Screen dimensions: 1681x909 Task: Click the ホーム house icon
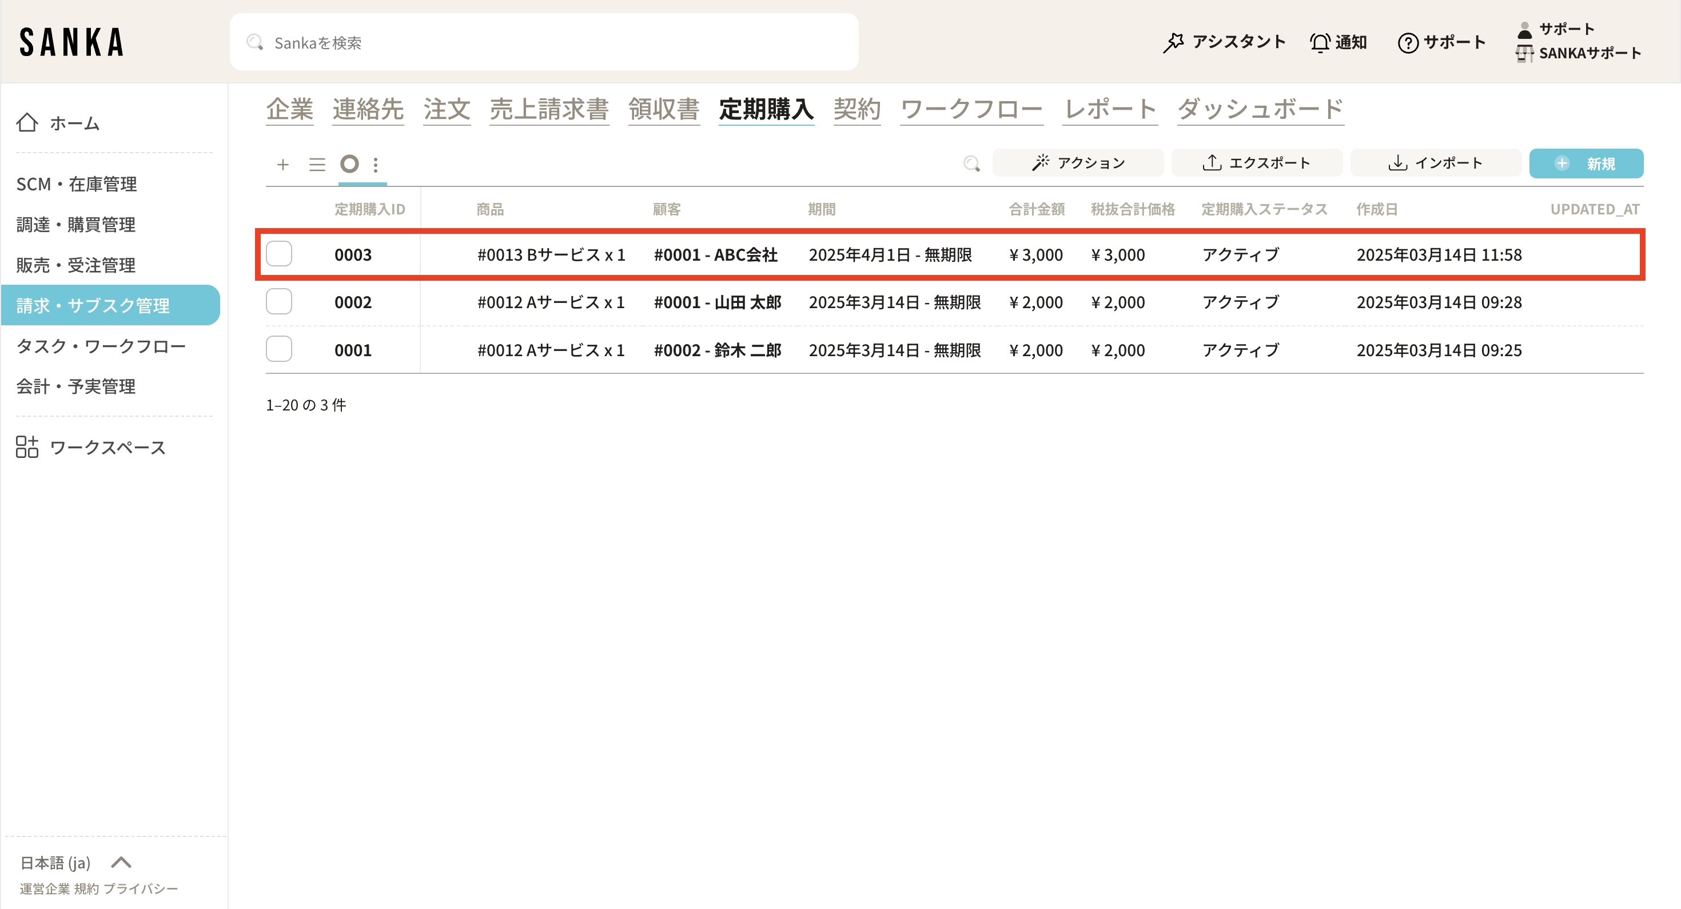(27, 123)
